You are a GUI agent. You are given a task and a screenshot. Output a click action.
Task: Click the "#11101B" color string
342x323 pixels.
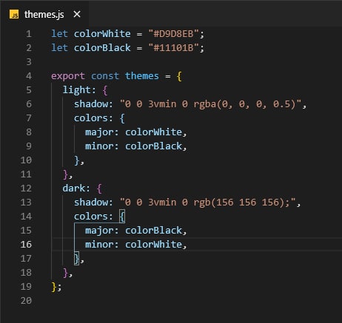pyautogui.click(x=173, y=48)
